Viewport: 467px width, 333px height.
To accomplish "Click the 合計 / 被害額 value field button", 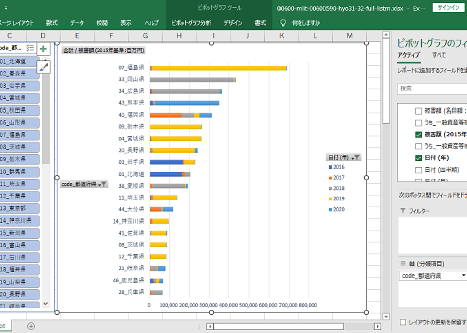I will coord(103,50).
